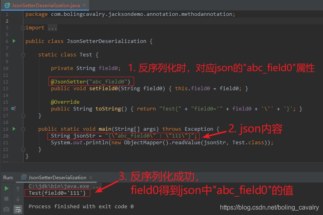Click line number 2 in the gutter
The width and height of the screenshot is (323, 215).
(7, 21)
